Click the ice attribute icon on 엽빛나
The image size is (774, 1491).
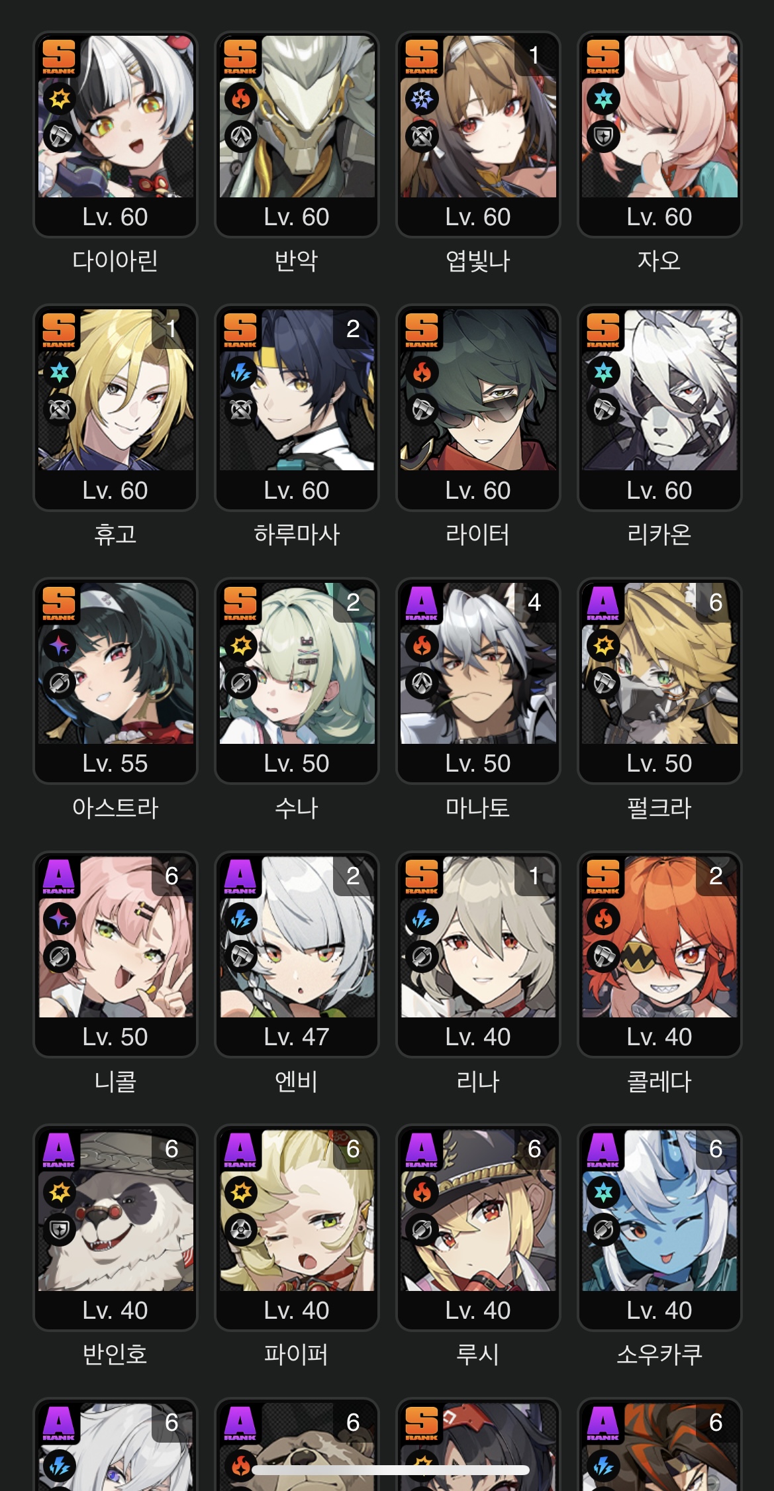[x=422, y=99]
